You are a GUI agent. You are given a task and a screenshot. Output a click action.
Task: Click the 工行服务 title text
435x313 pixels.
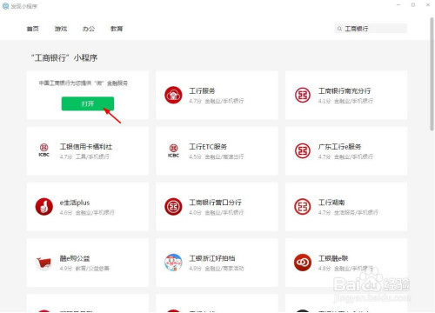(202, 91)
